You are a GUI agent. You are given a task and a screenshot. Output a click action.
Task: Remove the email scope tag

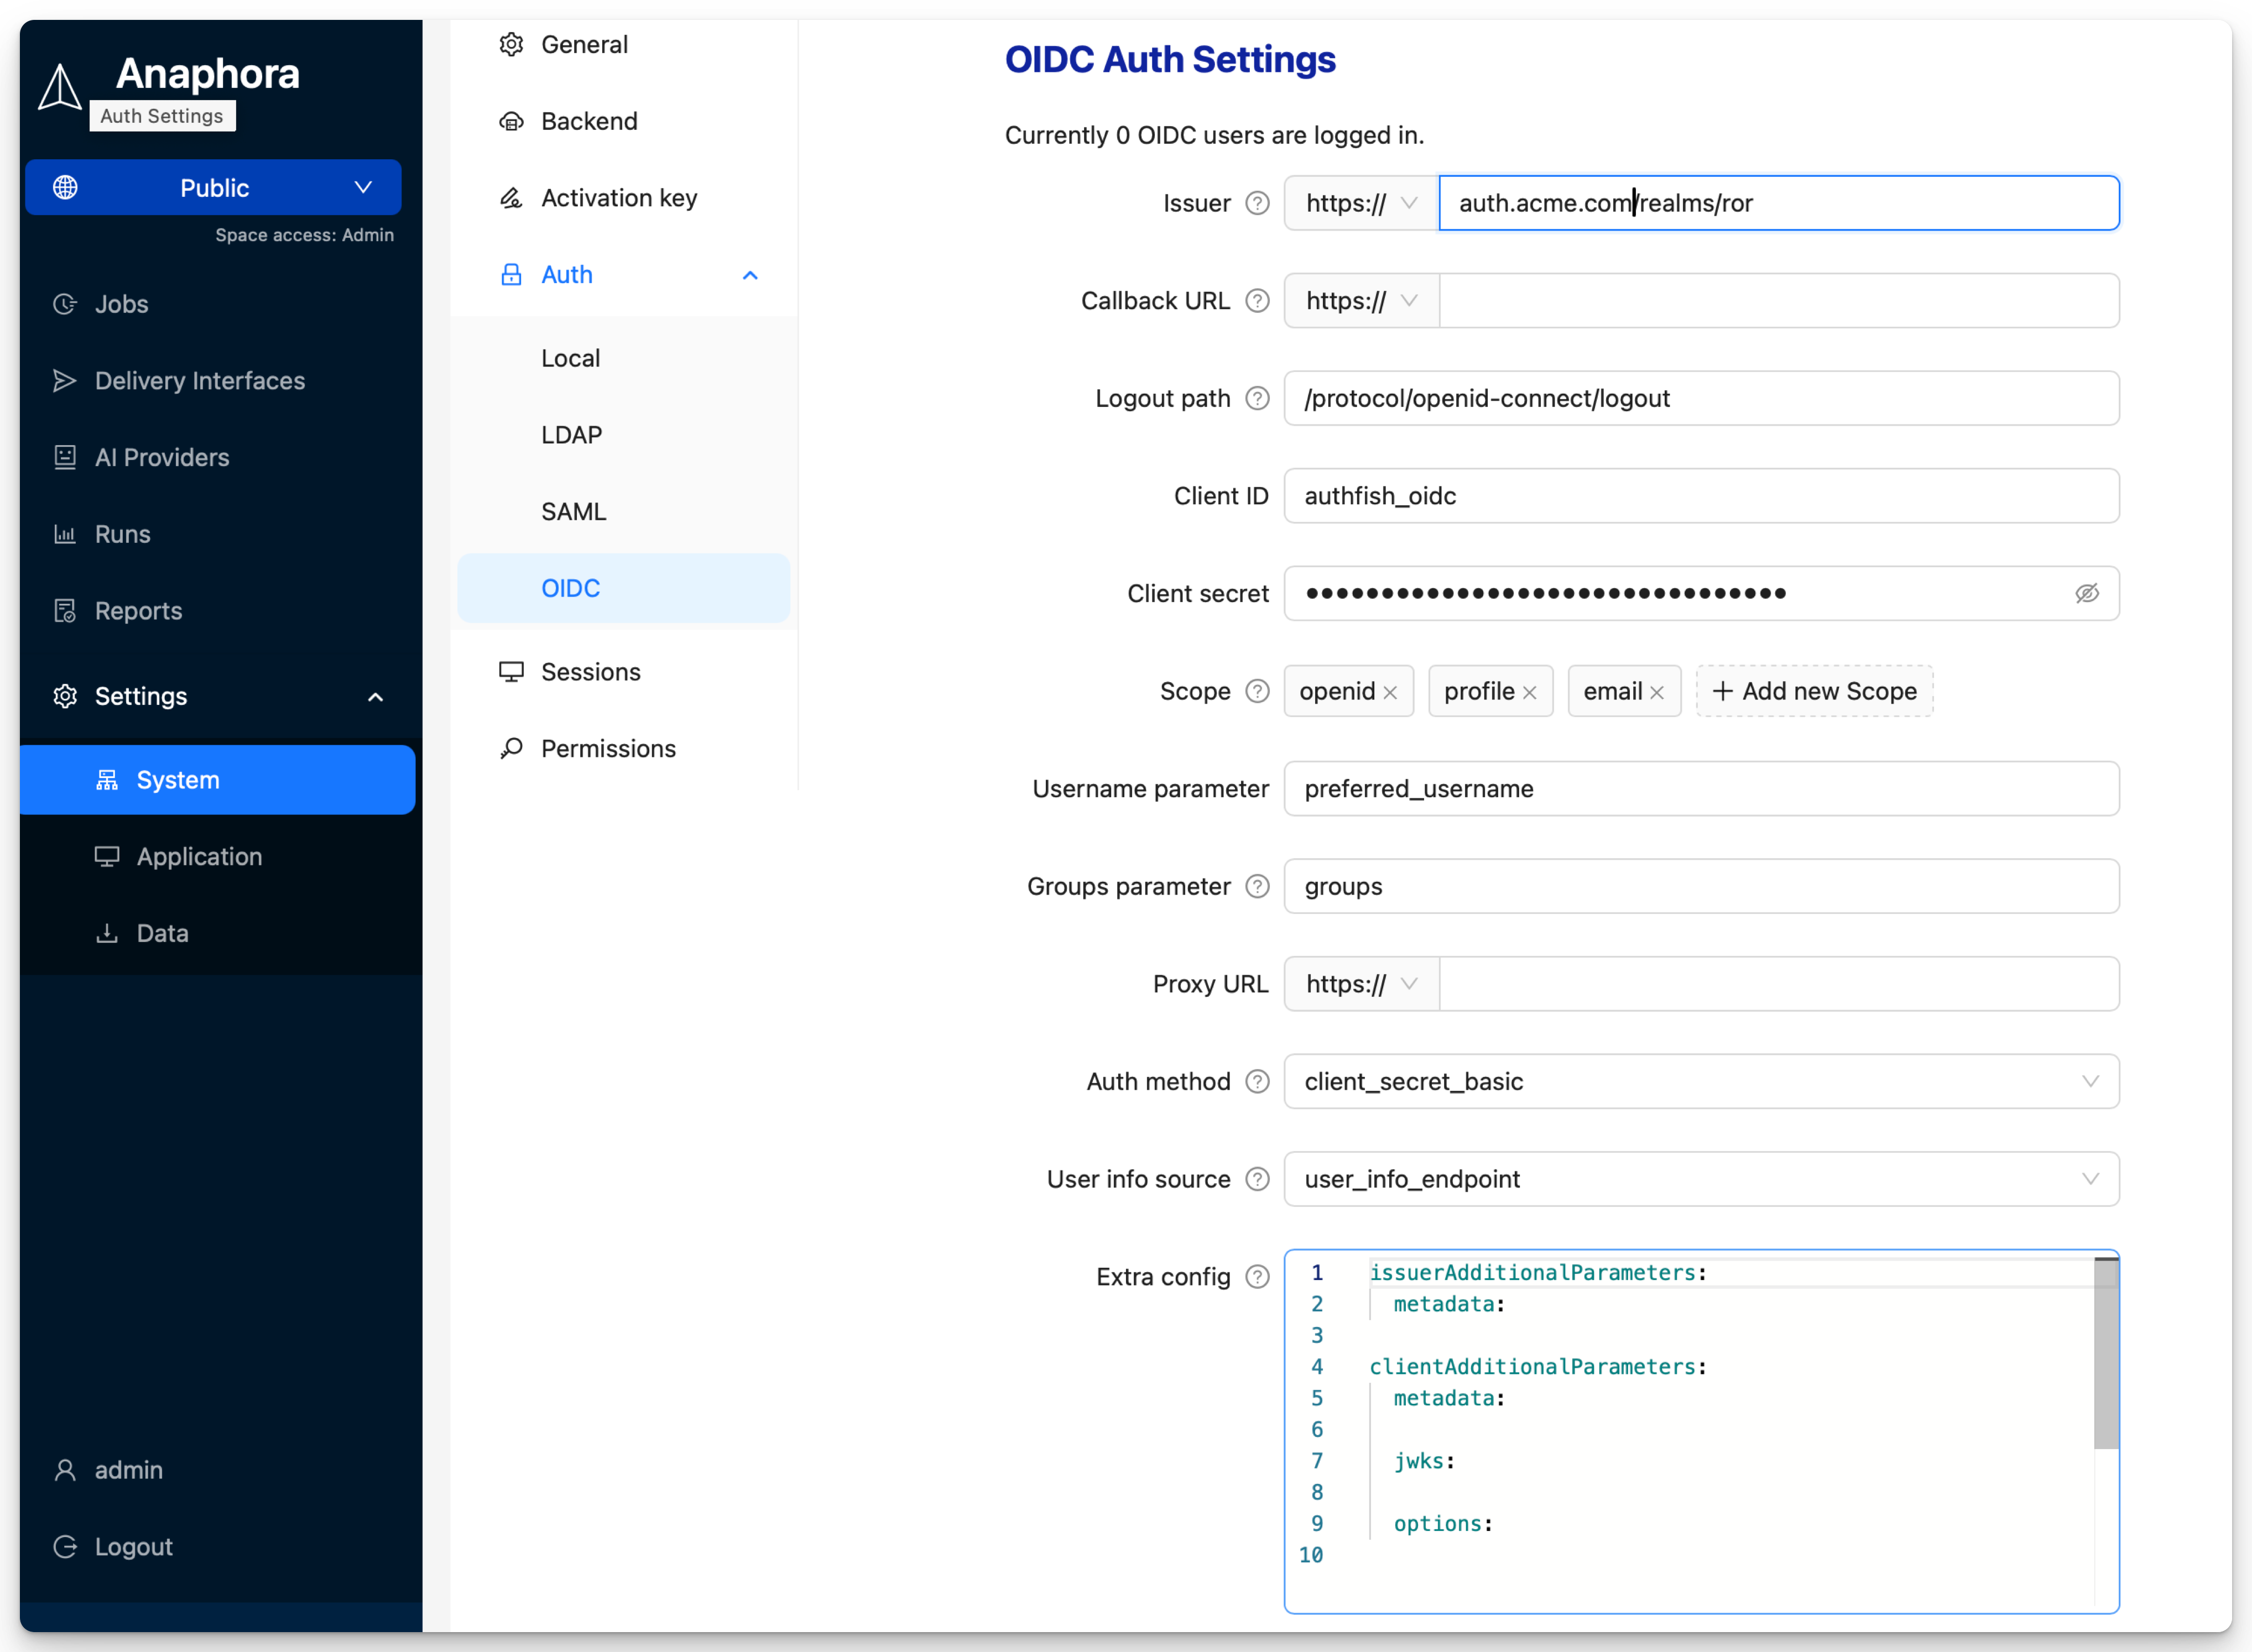[x=1658, y=691]
